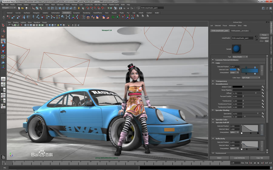Activate the Rotate tool blue sphere icon
The width and height of the screenshot is (273, 170).
click(3, 46)
